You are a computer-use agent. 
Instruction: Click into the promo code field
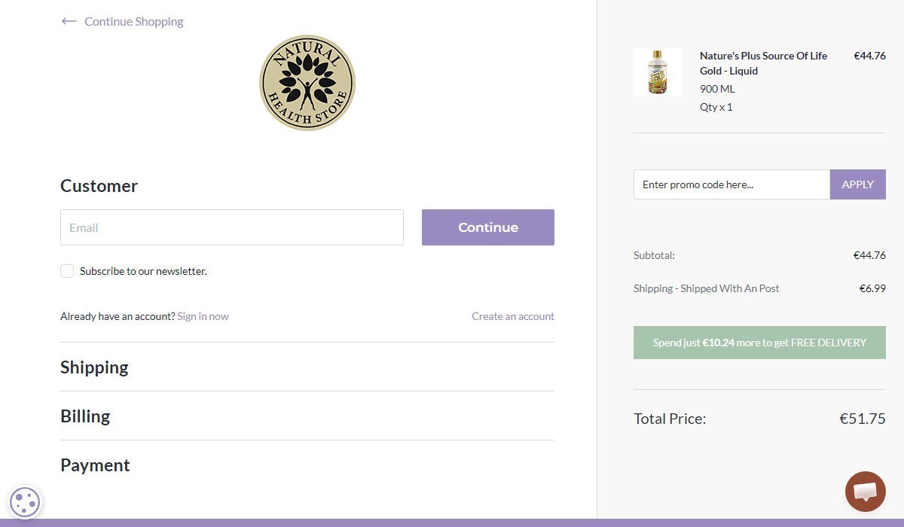point(731,184)
